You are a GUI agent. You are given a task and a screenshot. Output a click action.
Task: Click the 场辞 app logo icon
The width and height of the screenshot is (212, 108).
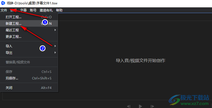3,3
